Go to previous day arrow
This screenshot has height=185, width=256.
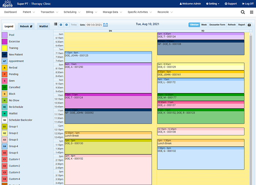[x=61, y=25]
